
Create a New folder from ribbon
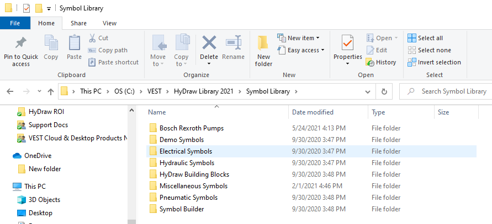[263, 51]
